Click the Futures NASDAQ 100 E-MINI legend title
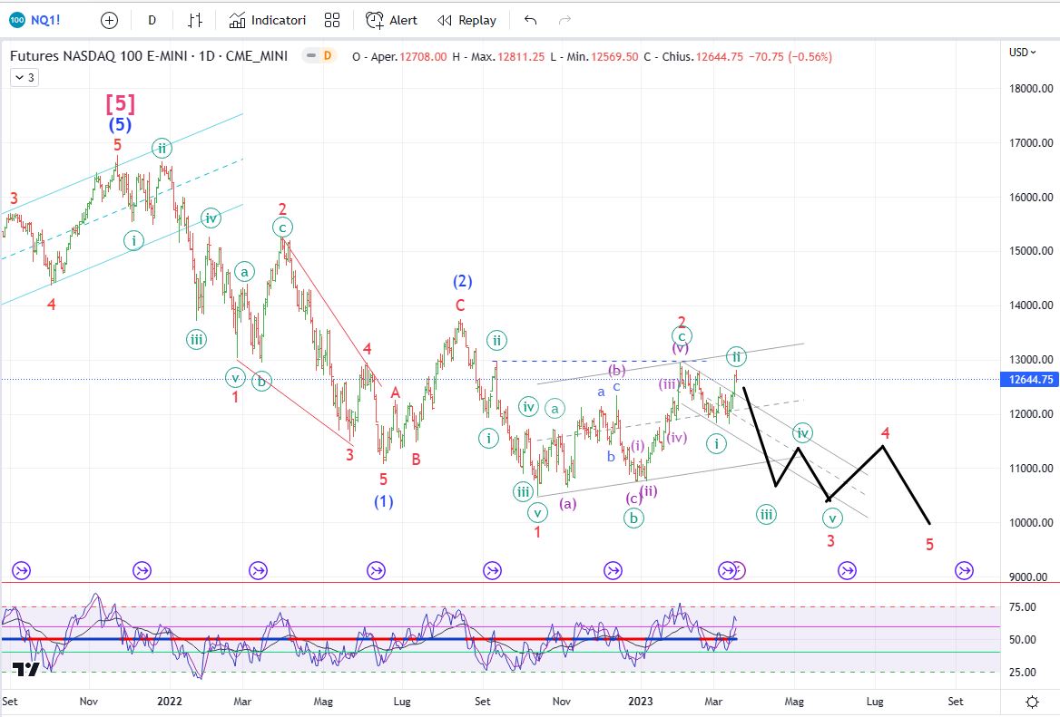 149,56
